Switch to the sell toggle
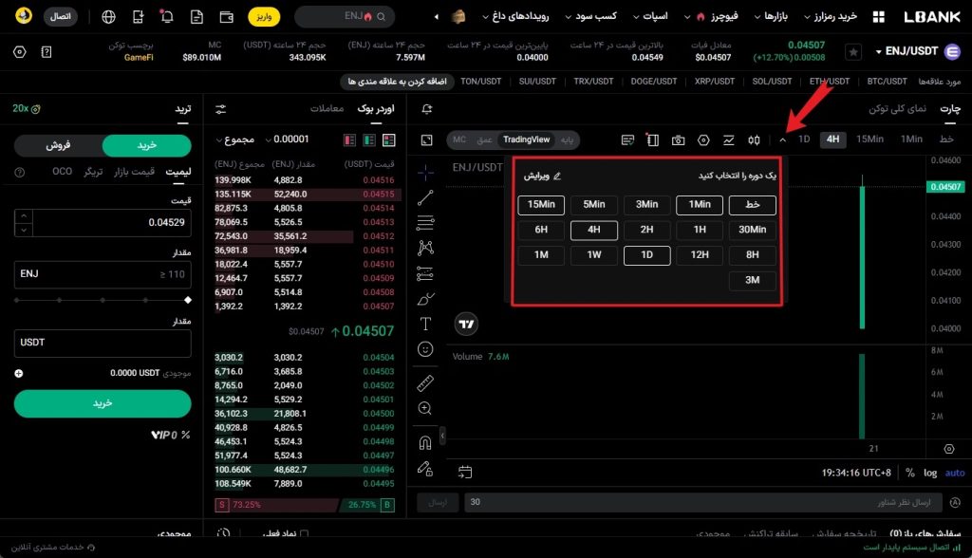 (58, 145)
